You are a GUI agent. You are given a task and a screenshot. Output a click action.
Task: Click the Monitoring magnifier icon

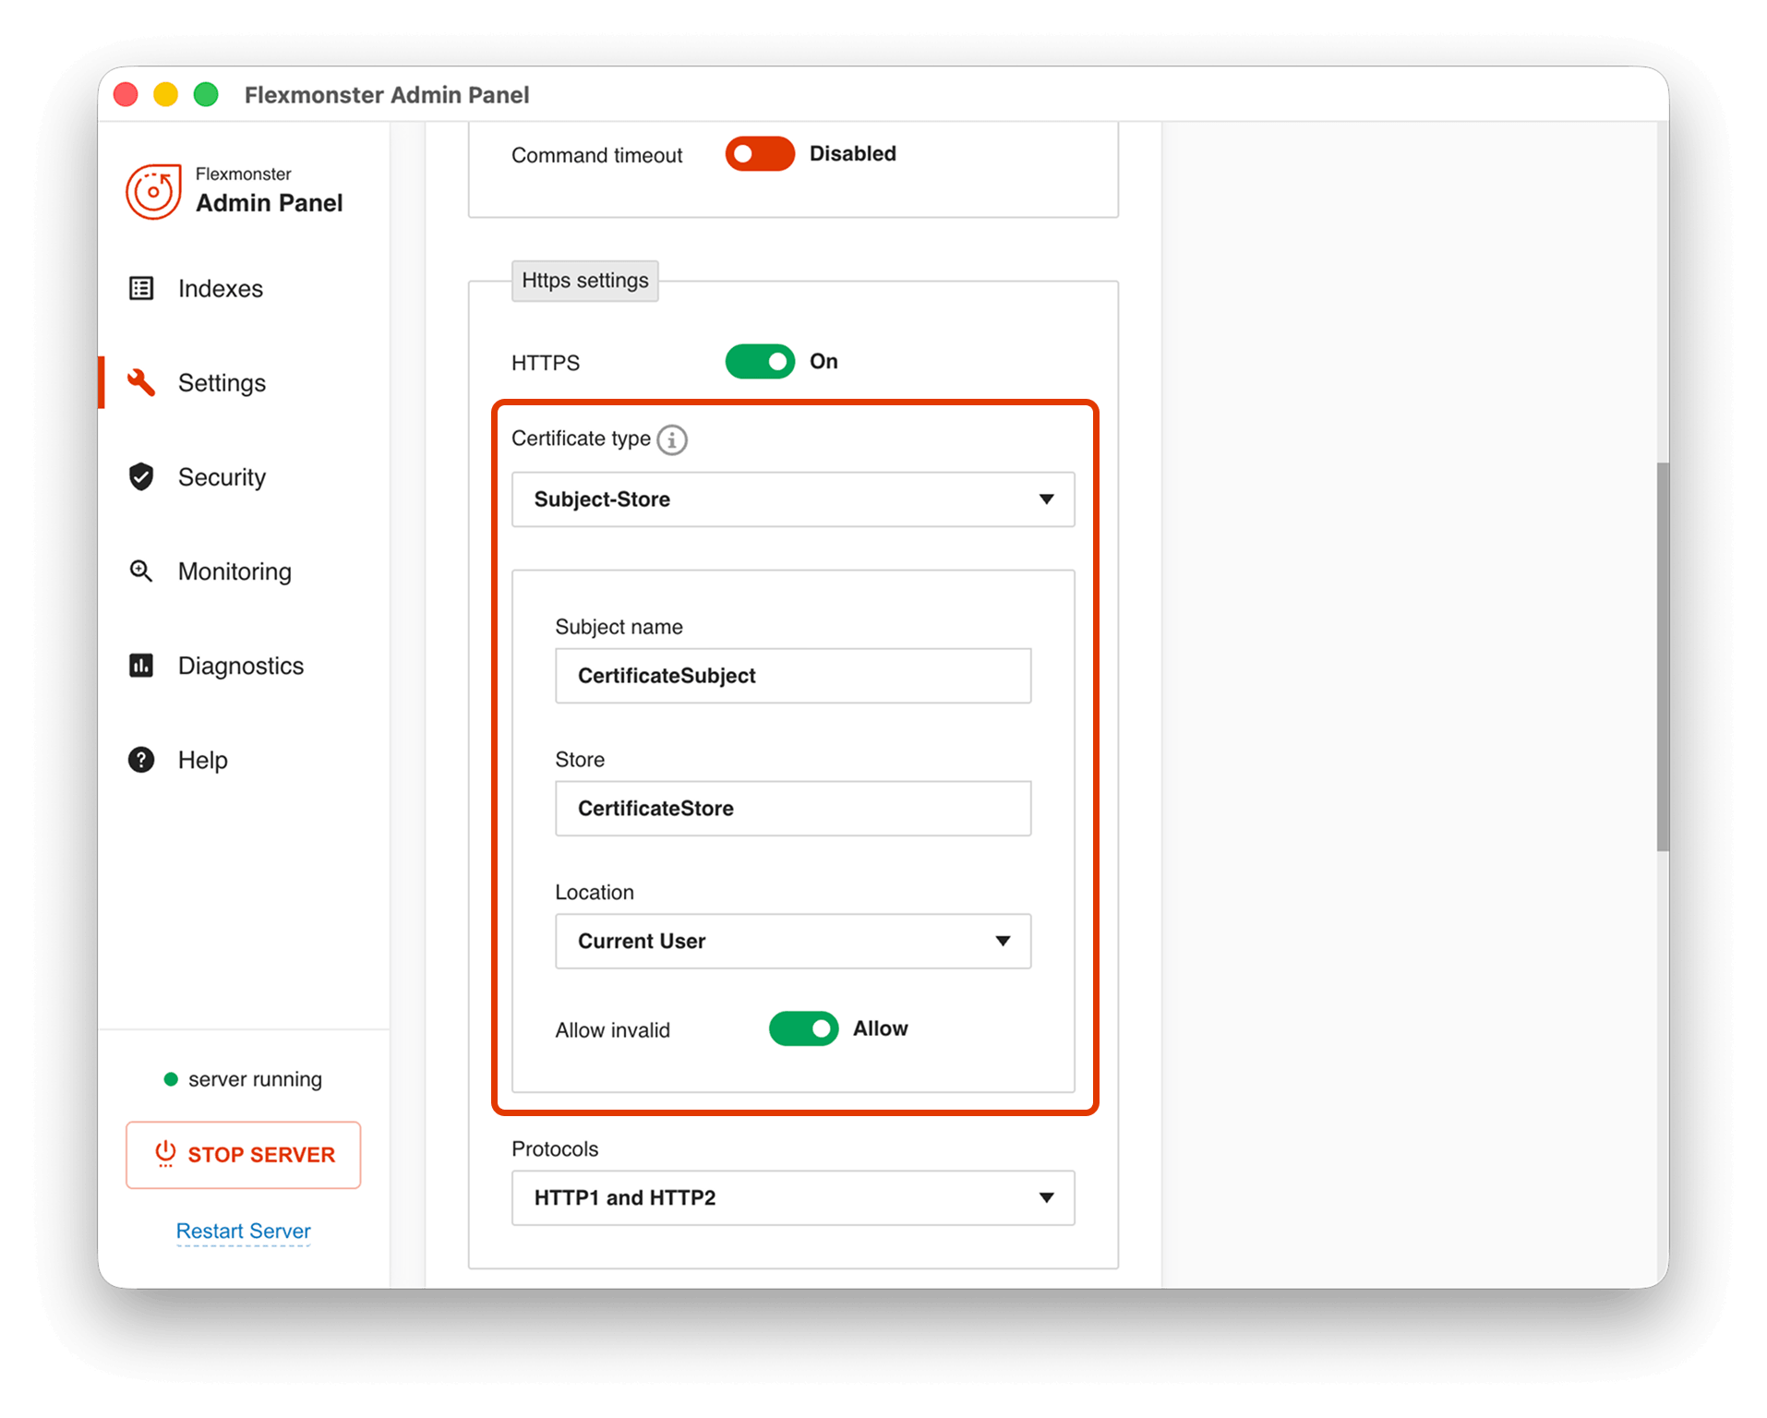[x=141, y=571]
